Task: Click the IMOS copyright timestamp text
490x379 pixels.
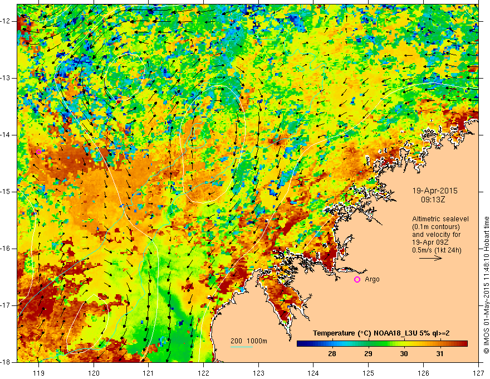Action: click(486, 285)
